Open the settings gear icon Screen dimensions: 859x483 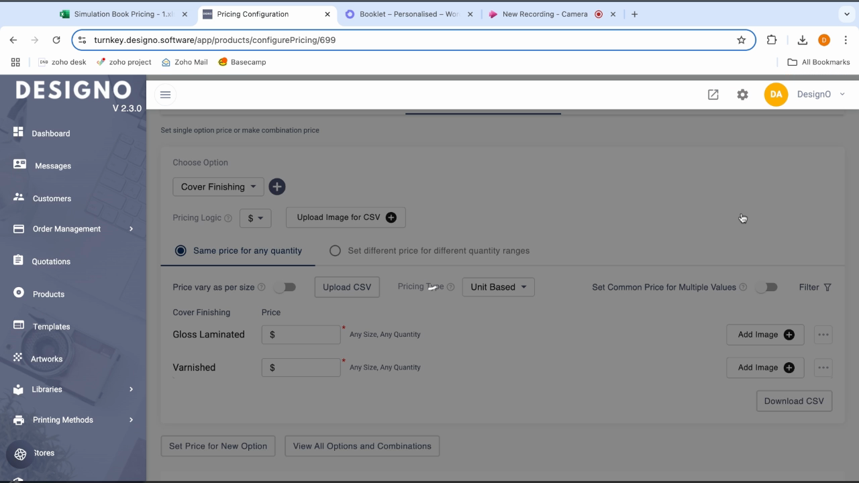point(742,95)
